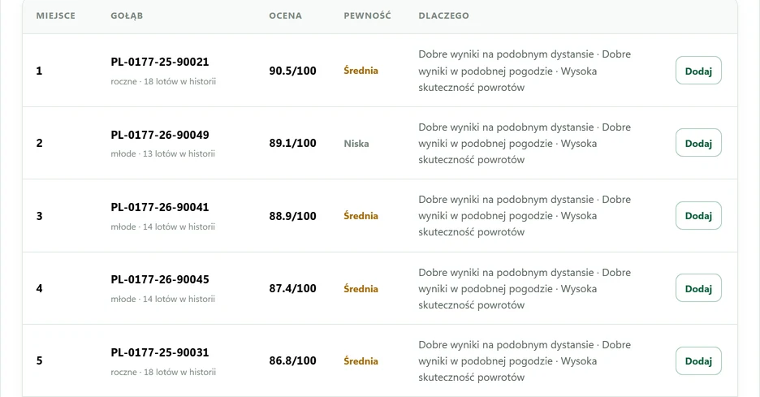The width and height of the screenshot is (760, 397).
Task: Click rank number 4 in Miejsce column
Action: (x=39, y=288)
